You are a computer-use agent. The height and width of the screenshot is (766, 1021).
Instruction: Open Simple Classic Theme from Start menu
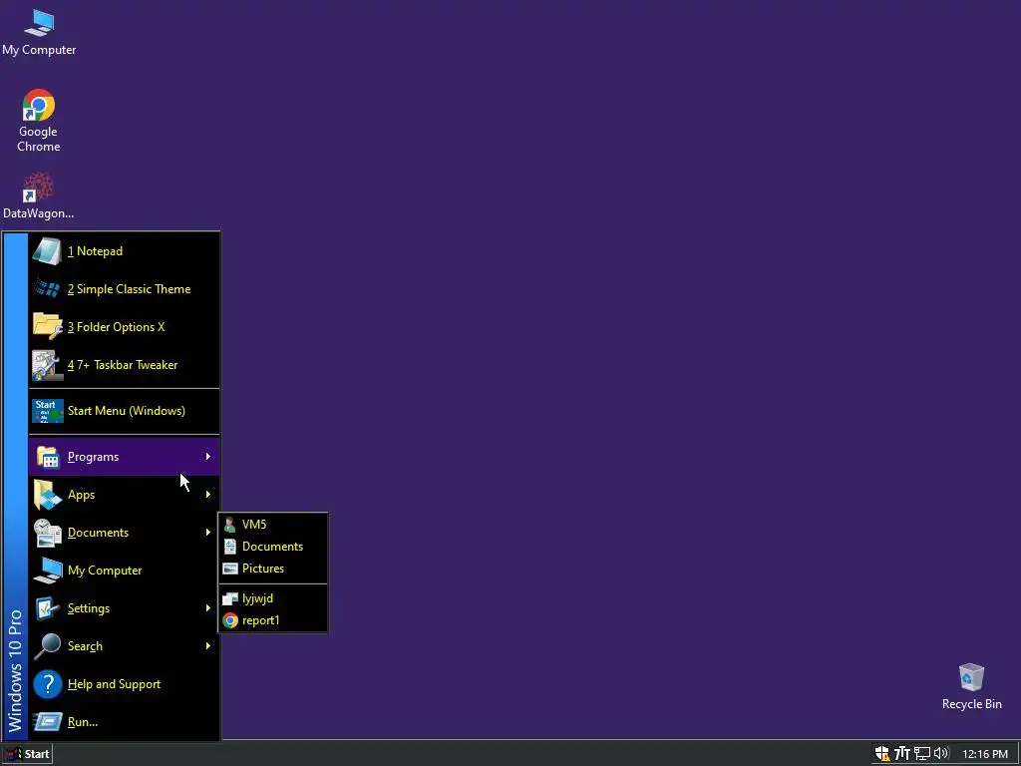coord(124,289)
